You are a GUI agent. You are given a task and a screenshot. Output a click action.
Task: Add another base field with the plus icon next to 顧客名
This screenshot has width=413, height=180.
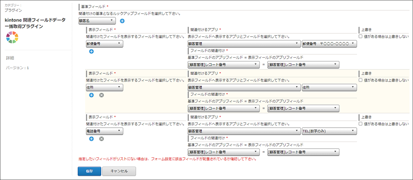[122, 21]
